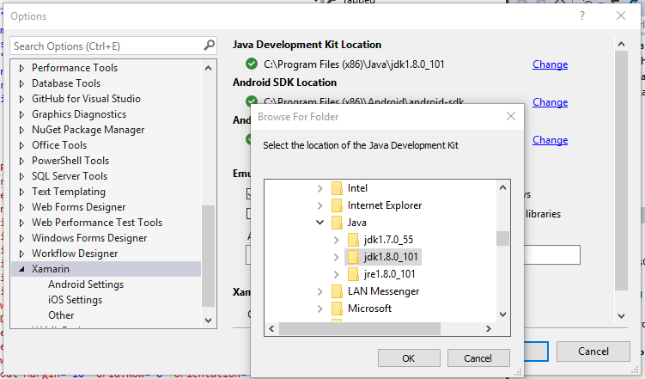
Task: Click the jre1.8.0_101 folder icon
Action: [353, 274]
